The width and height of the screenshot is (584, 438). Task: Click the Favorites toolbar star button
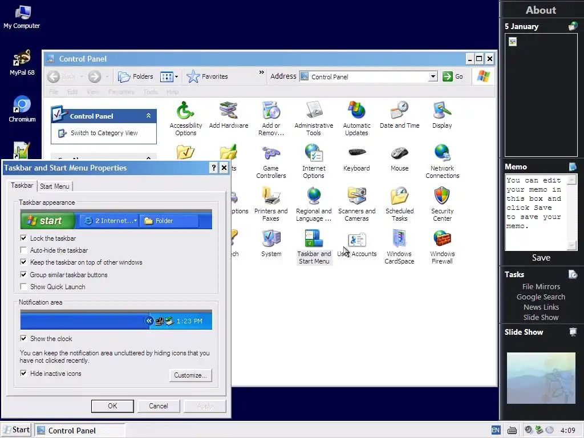208,76
